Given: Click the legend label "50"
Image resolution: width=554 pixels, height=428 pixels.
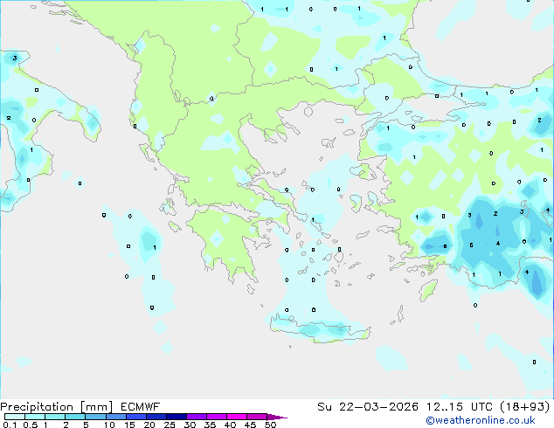Looking at the screenshot, I should pyautogui.click(x=271, y=425).
